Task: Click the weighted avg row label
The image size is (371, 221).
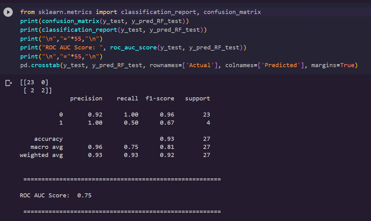Action: [x=41, y=155]
